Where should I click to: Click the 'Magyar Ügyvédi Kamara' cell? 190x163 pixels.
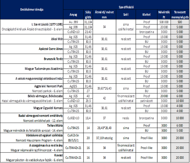[32, 108]
